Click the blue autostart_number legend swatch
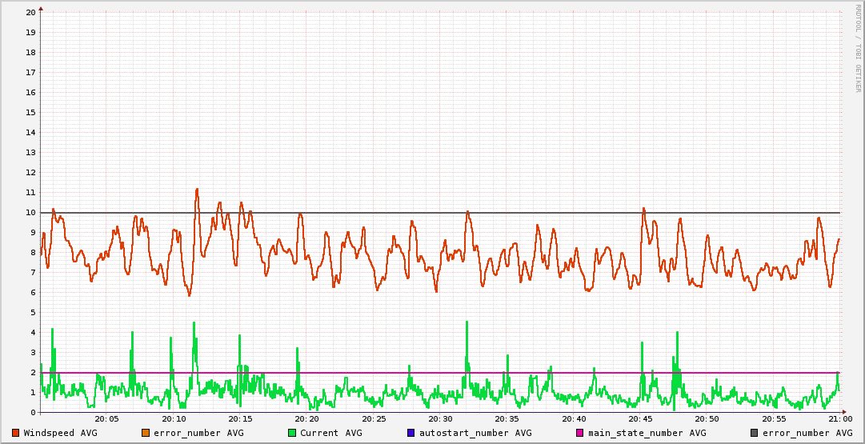865x444 pixels. pyautogui.click(x=411, y=433)
